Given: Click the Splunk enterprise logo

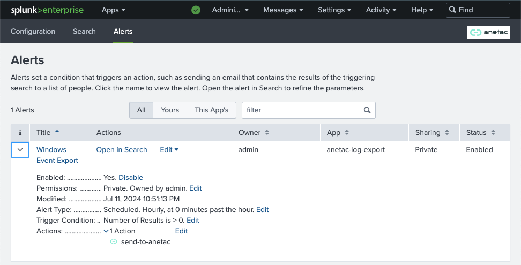Looking at the screenshot, I should 47,10.
